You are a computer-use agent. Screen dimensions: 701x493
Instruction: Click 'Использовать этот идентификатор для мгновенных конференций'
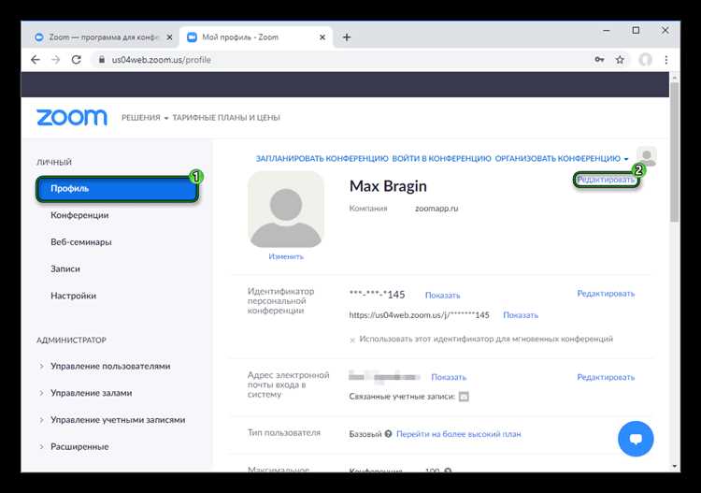click(x=486, y=339)
